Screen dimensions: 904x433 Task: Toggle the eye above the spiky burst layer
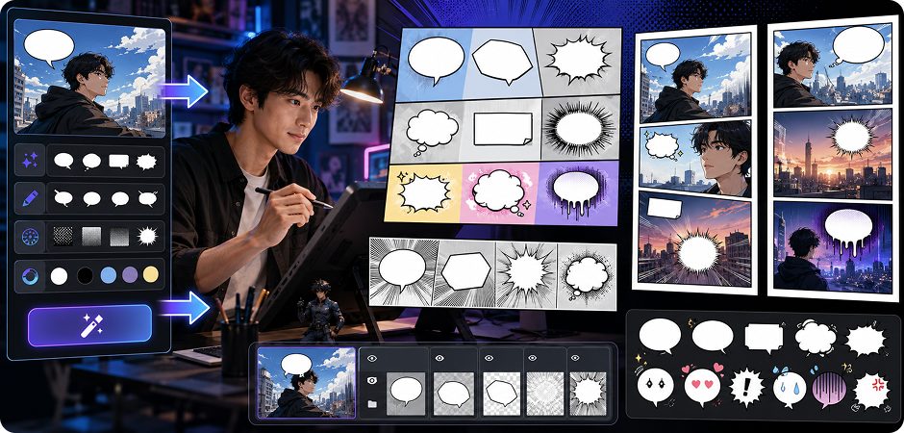[x=575, y=358]
